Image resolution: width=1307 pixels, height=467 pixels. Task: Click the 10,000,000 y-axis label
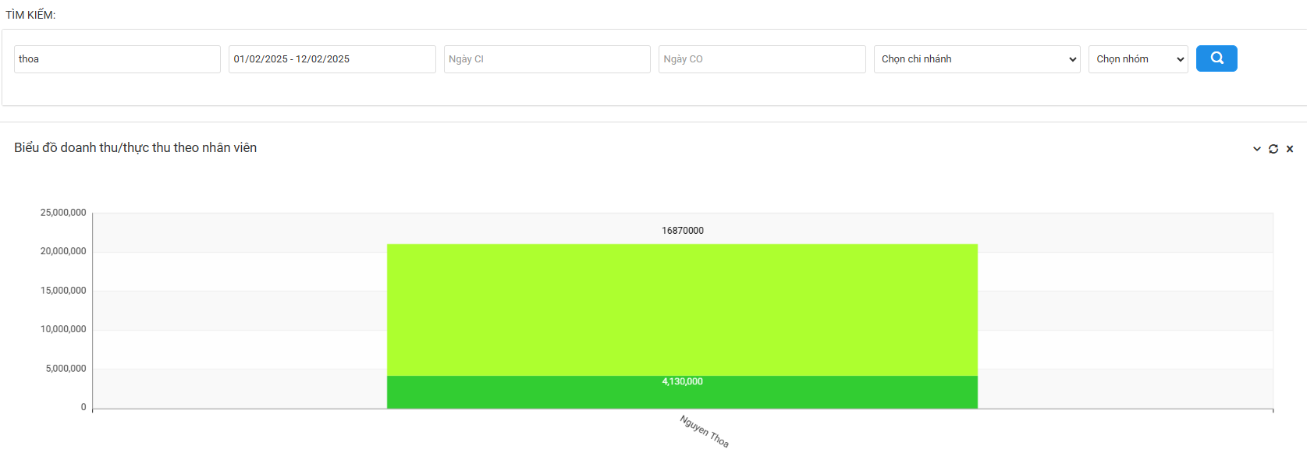(63, 329)
